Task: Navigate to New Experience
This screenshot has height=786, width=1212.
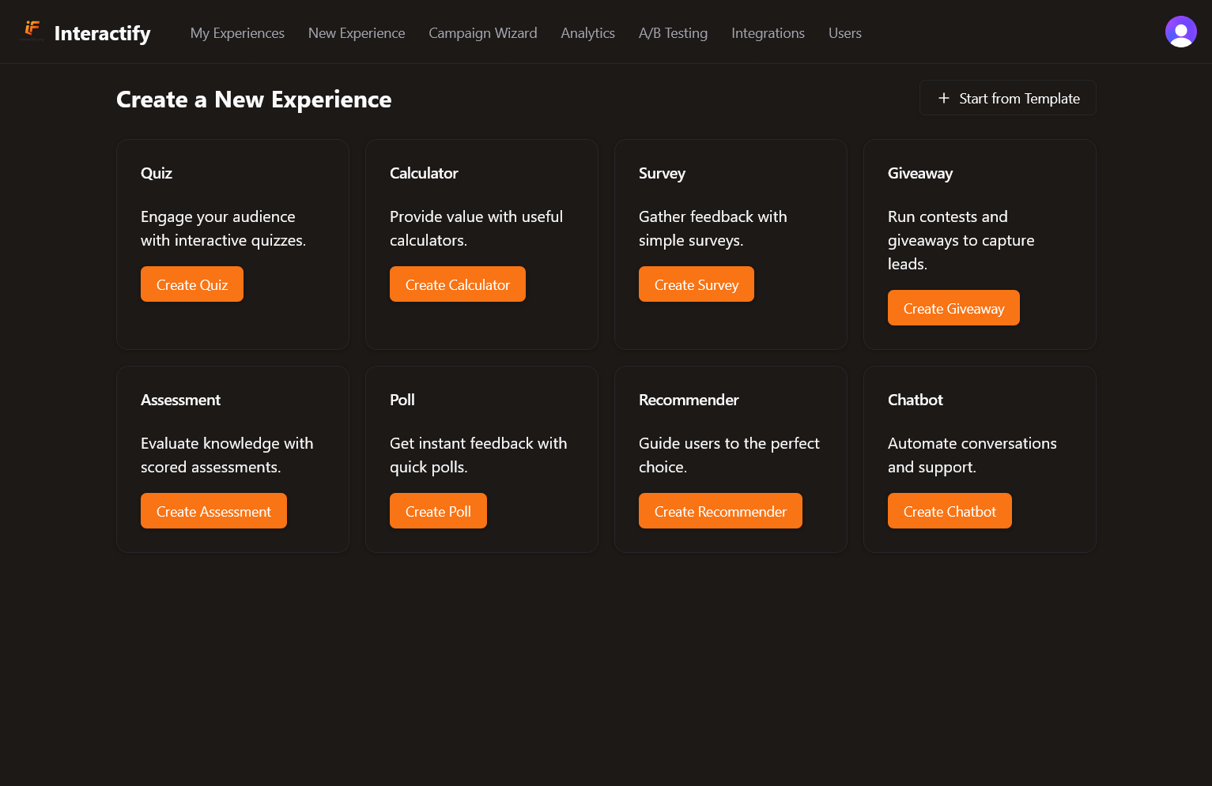Action: click(357, 33)
